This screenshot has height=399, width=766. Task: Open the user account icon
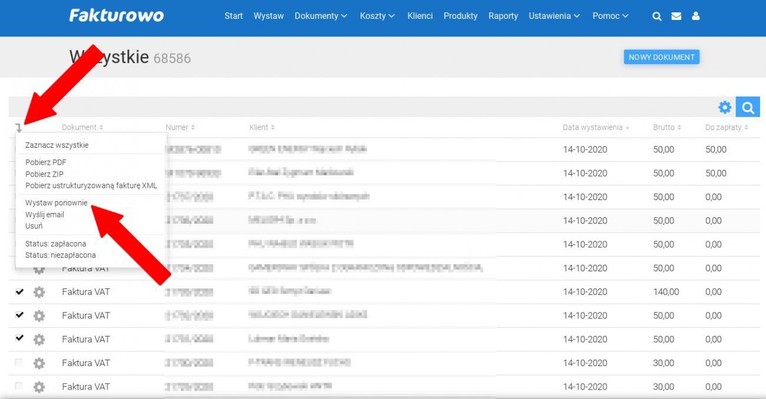[x=696, y=16]
